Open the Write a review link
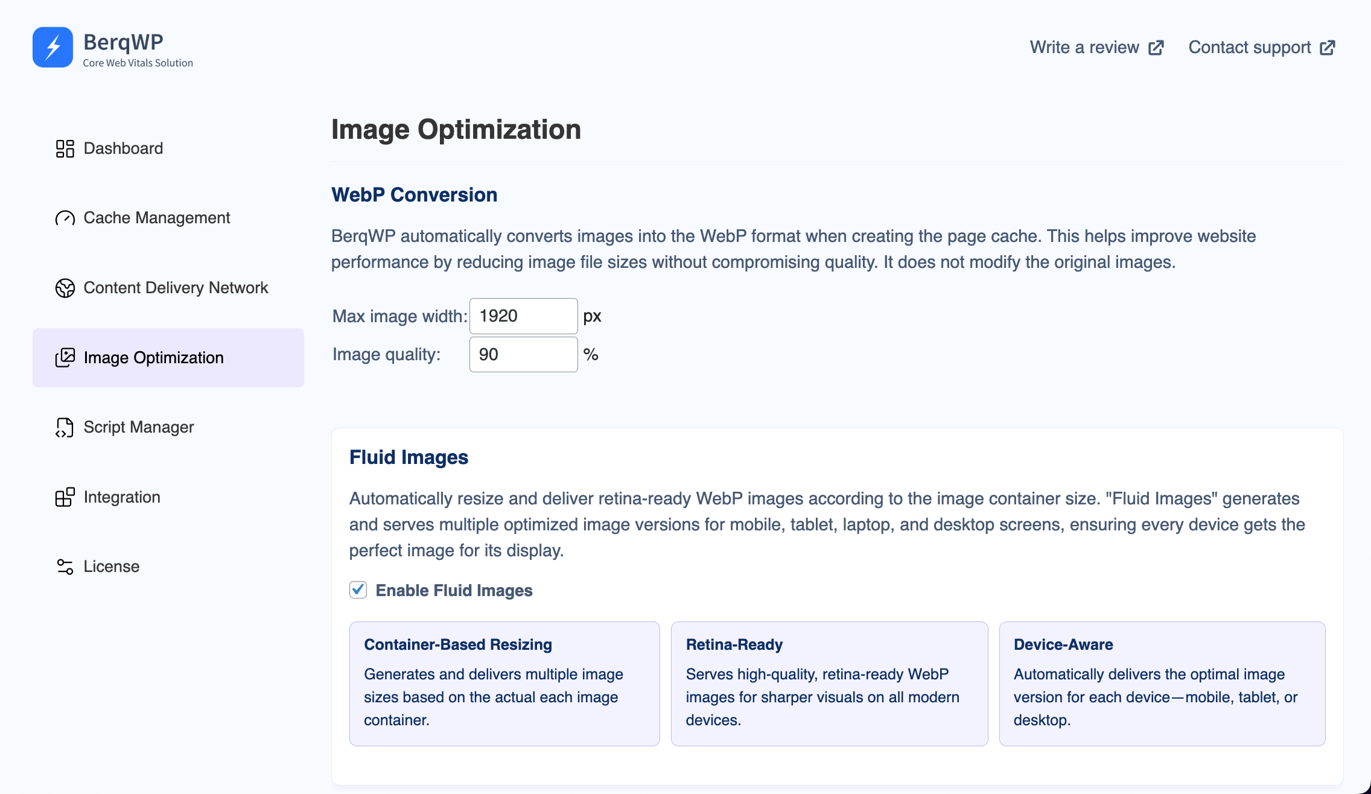The image size is (1371, 794). 1084,47
